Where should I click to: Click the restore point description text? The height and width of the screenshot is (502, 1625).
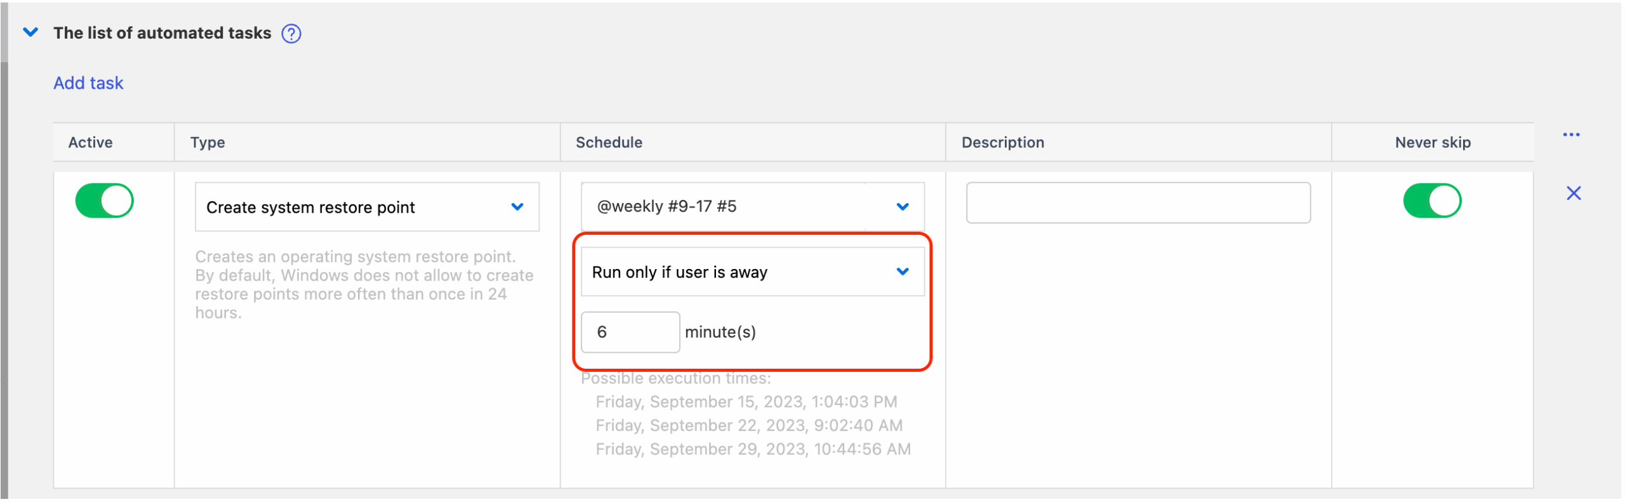(x=364, y=285)
